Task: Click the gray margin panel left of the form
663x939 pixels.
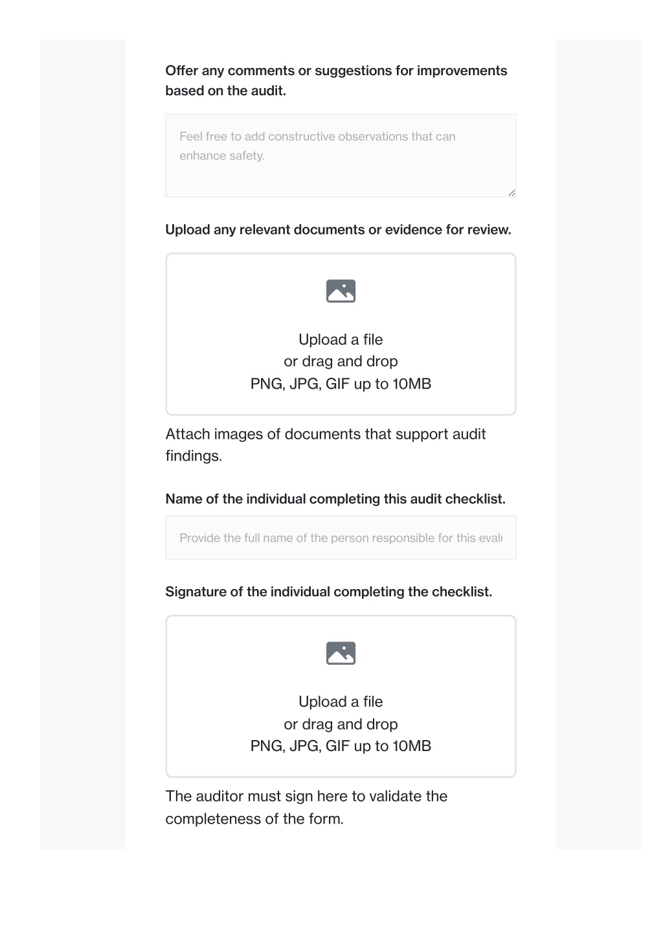Action: coord(83,445)
